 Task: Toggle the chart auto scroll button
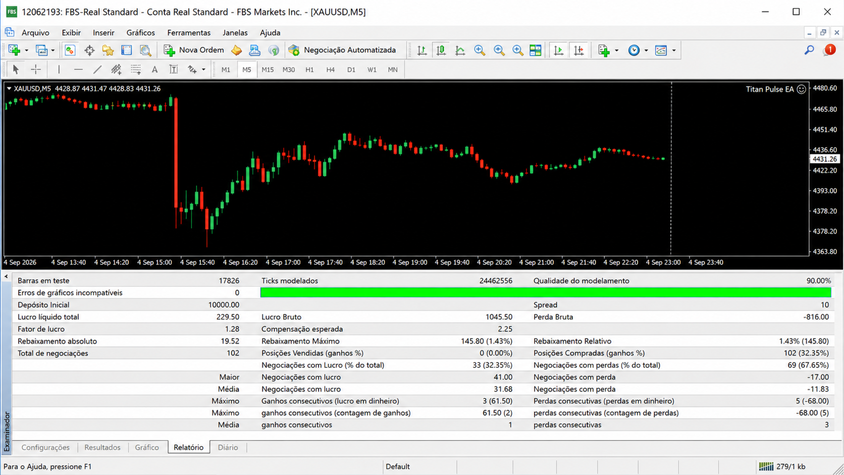click(559, 50)
